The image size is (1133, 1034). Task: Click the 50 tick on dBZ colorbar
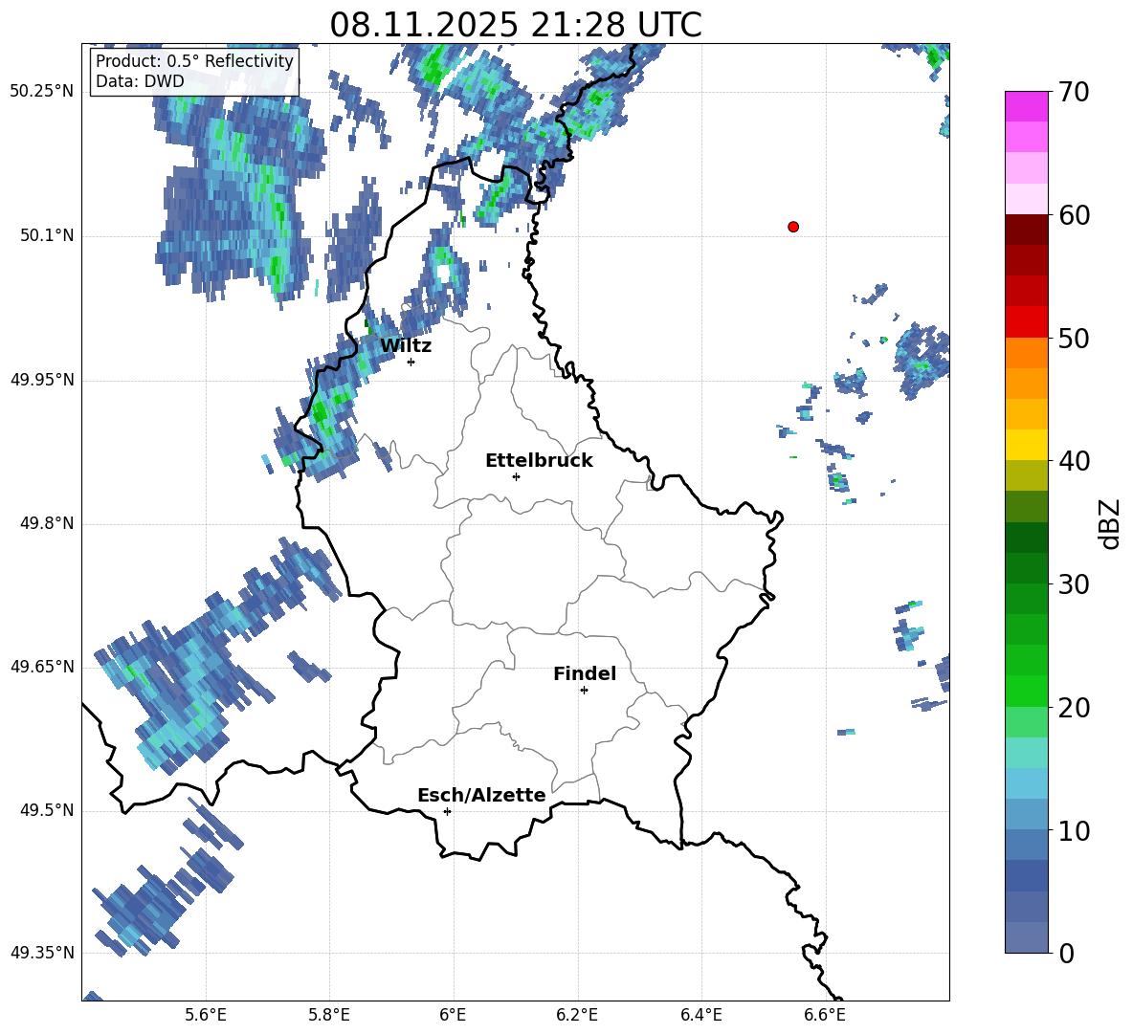coord(1075,339)
